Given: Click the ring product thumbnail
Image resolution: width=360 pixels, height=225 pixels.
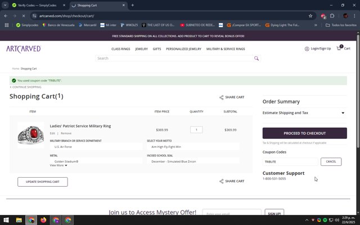Looking at the screenshot, I should click(31, 136).
